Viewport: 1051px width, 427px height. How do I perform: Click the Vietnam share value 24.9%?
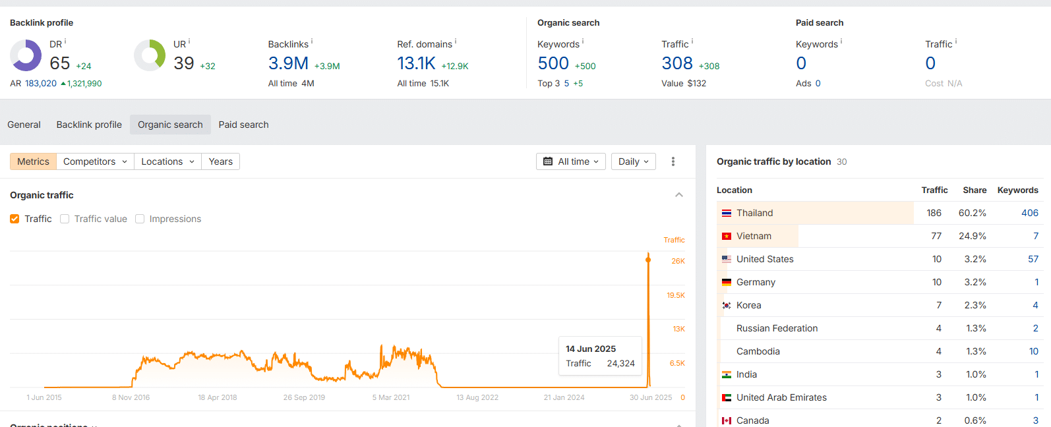click(x=973, y=236)
